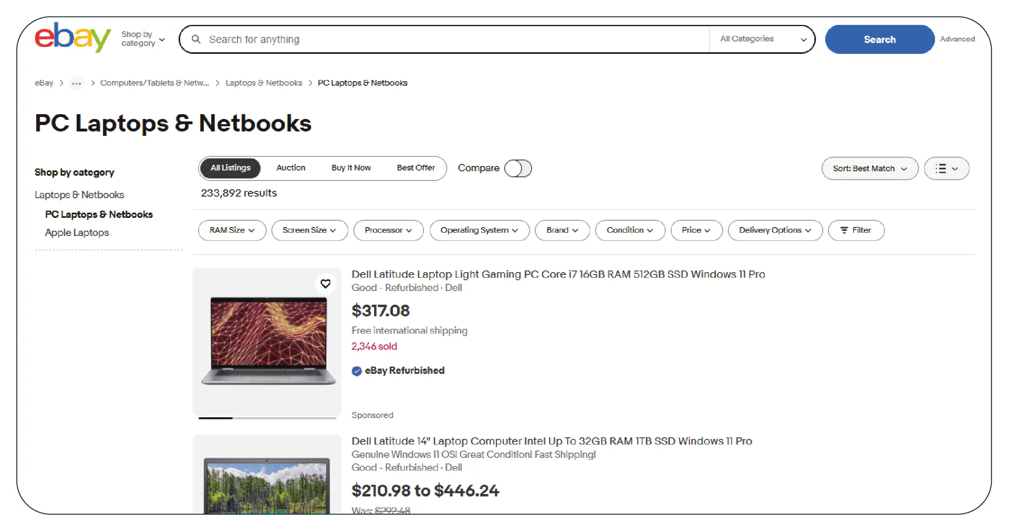Open the list view layout icon menu
Screen dimensions: 1009x531
[946, 168]
